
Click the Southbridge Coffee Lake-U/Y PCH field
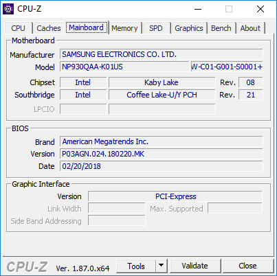pyautogui.click(x=162, y=95)
